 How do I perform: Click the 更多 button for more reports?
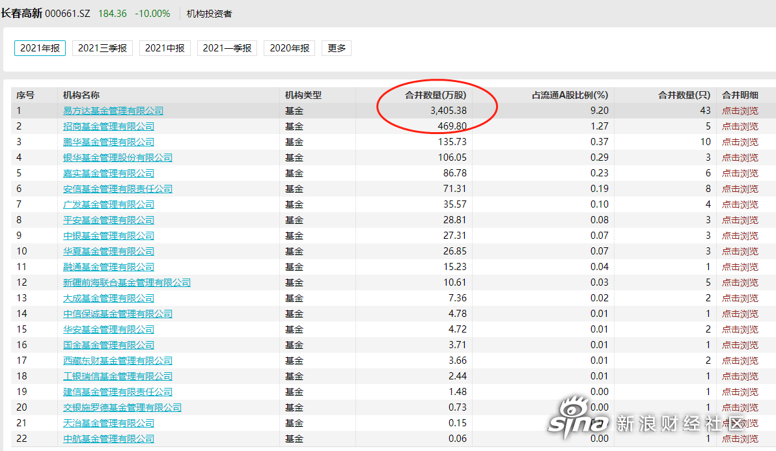(x=337, y=48)
